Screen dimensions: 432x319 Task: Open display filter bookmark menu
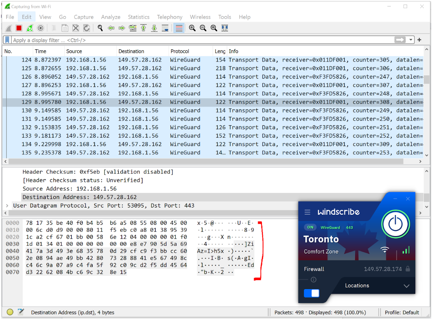7,40
